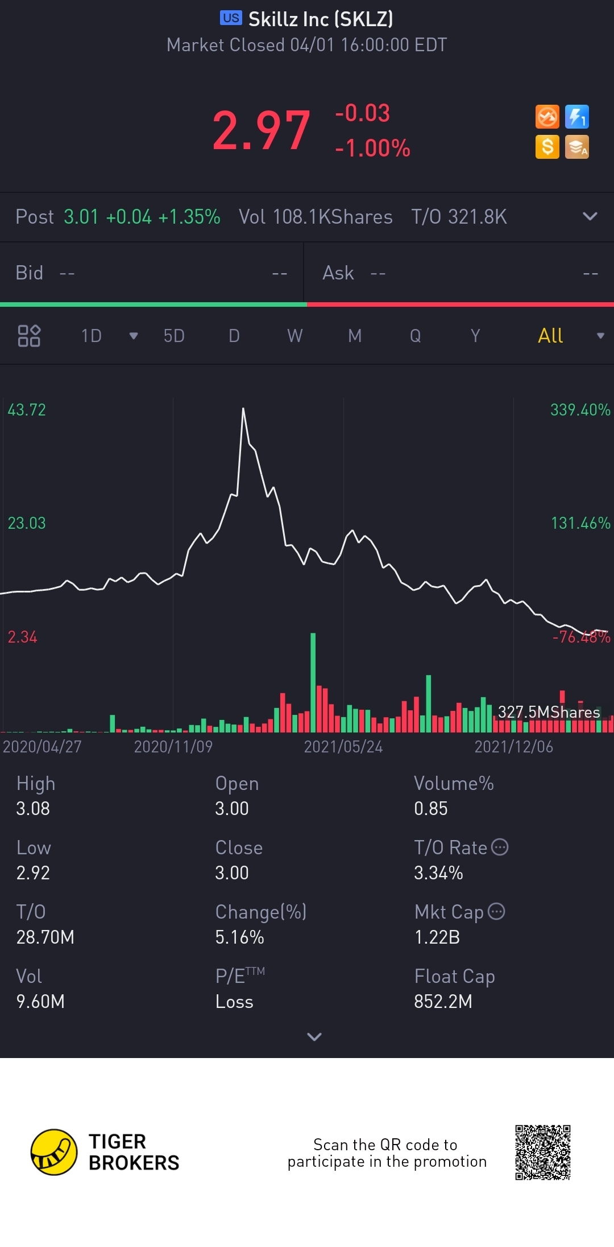The image size is (614, 1247).
Task: Select the All chart range tab
Action: click(x=550, y=336)
